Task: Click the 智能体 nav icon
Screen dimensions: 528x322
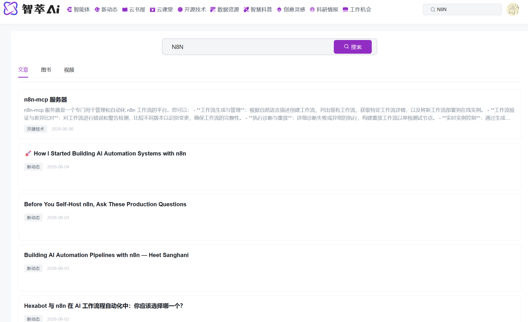Action: coord(70,9)
